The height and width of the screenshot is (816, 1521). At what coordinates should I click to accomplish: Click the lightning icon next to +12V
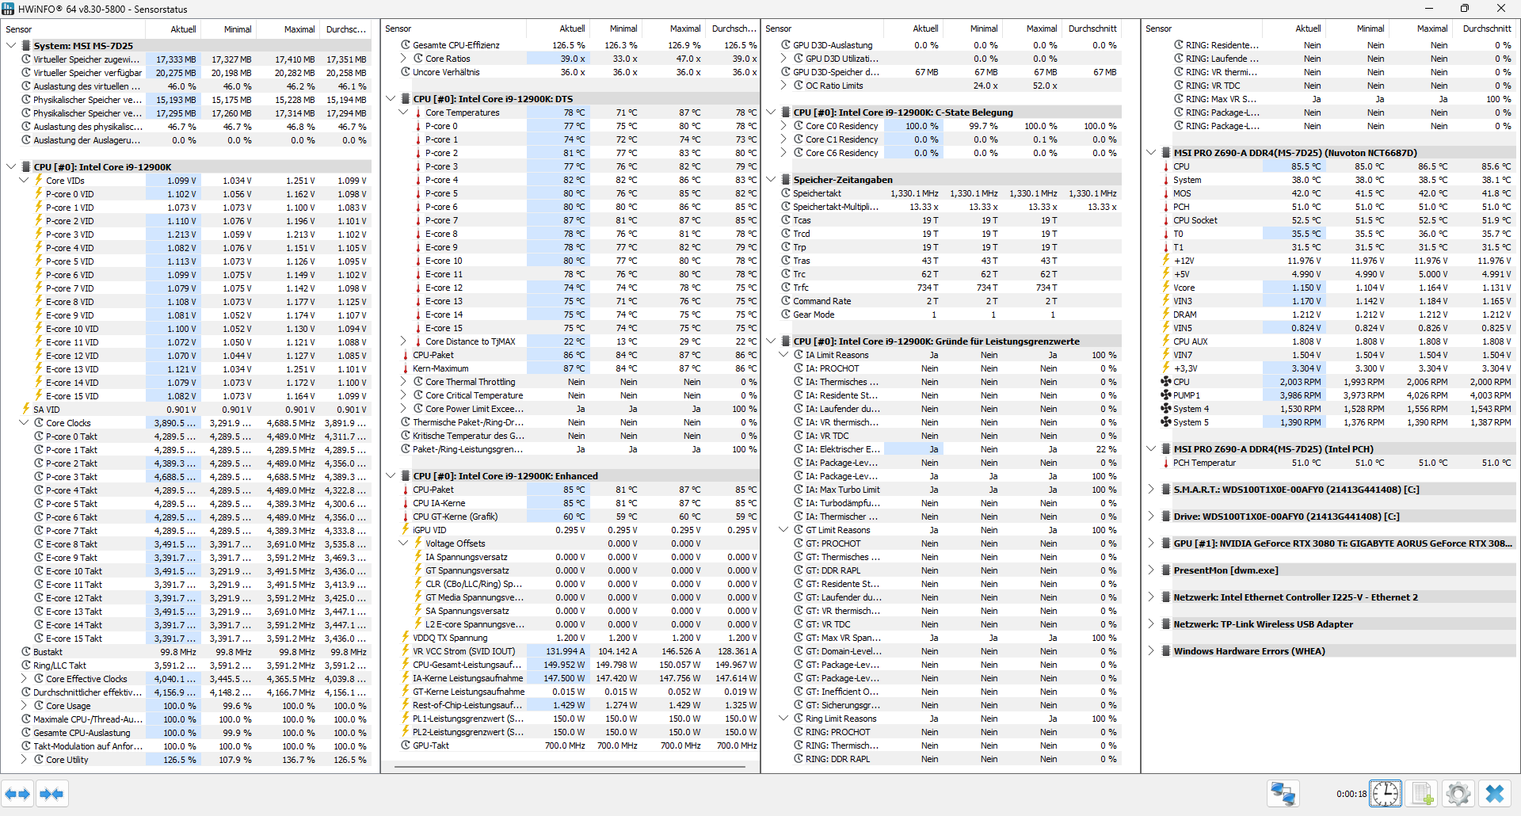(x=1165, y=261)
